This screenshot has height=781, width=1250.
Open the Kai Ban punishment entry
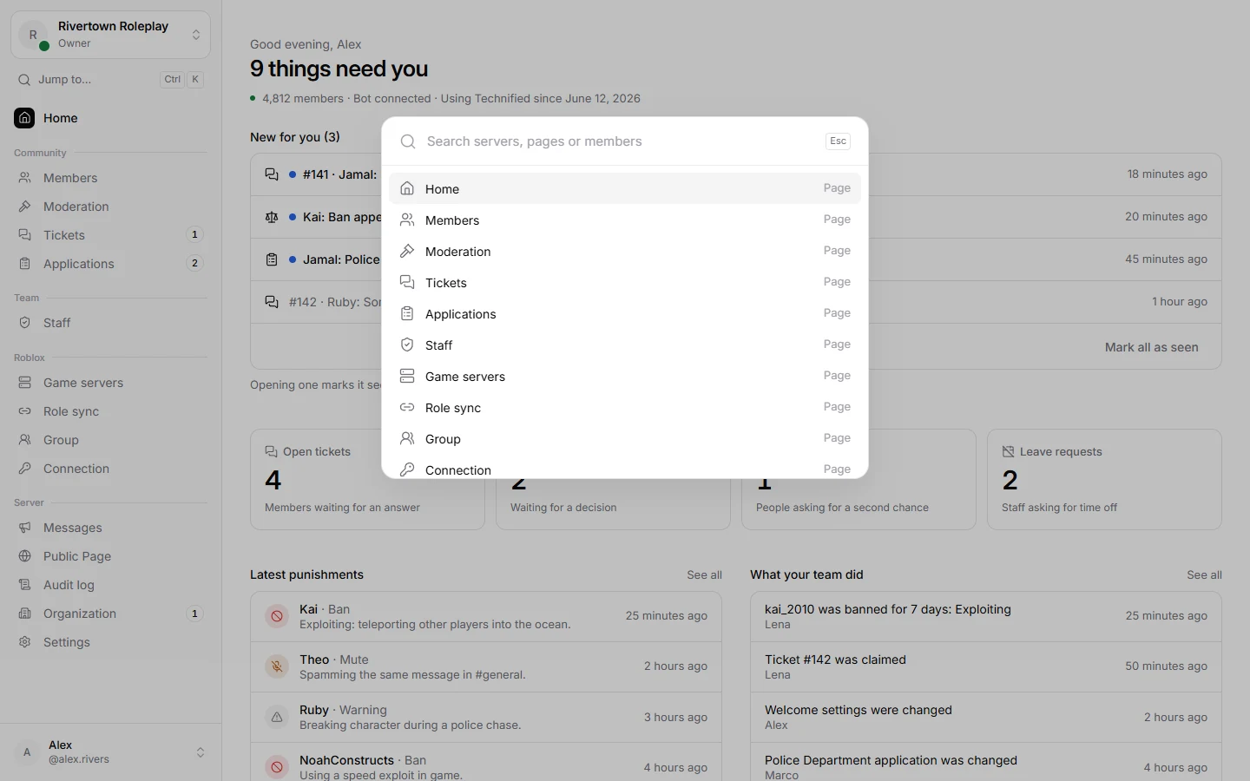[486, 616]
